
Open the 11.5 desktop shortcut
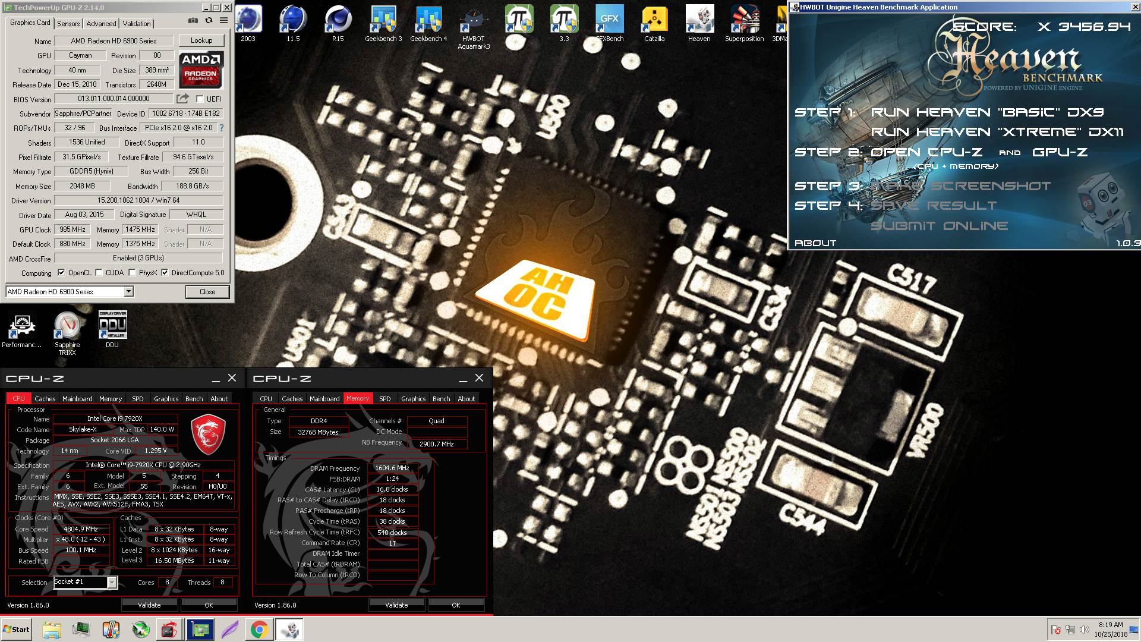click(293, 24)
